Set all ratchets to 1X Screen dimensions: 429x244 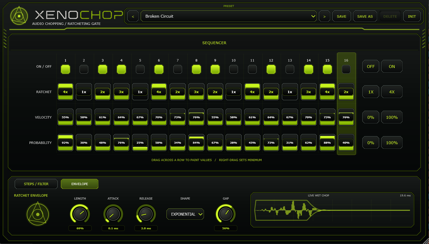click(371, 92)
